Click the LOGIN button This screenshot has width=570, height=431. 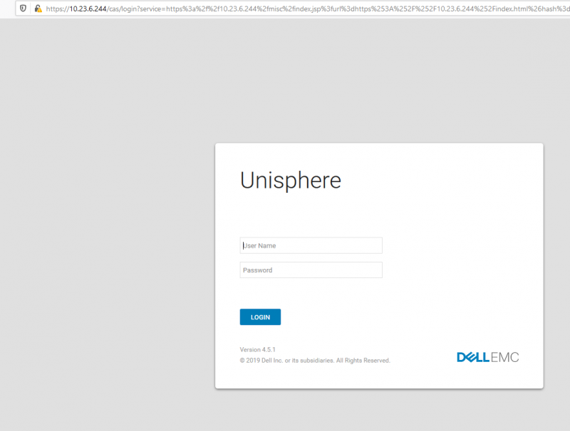coord(260,316)
